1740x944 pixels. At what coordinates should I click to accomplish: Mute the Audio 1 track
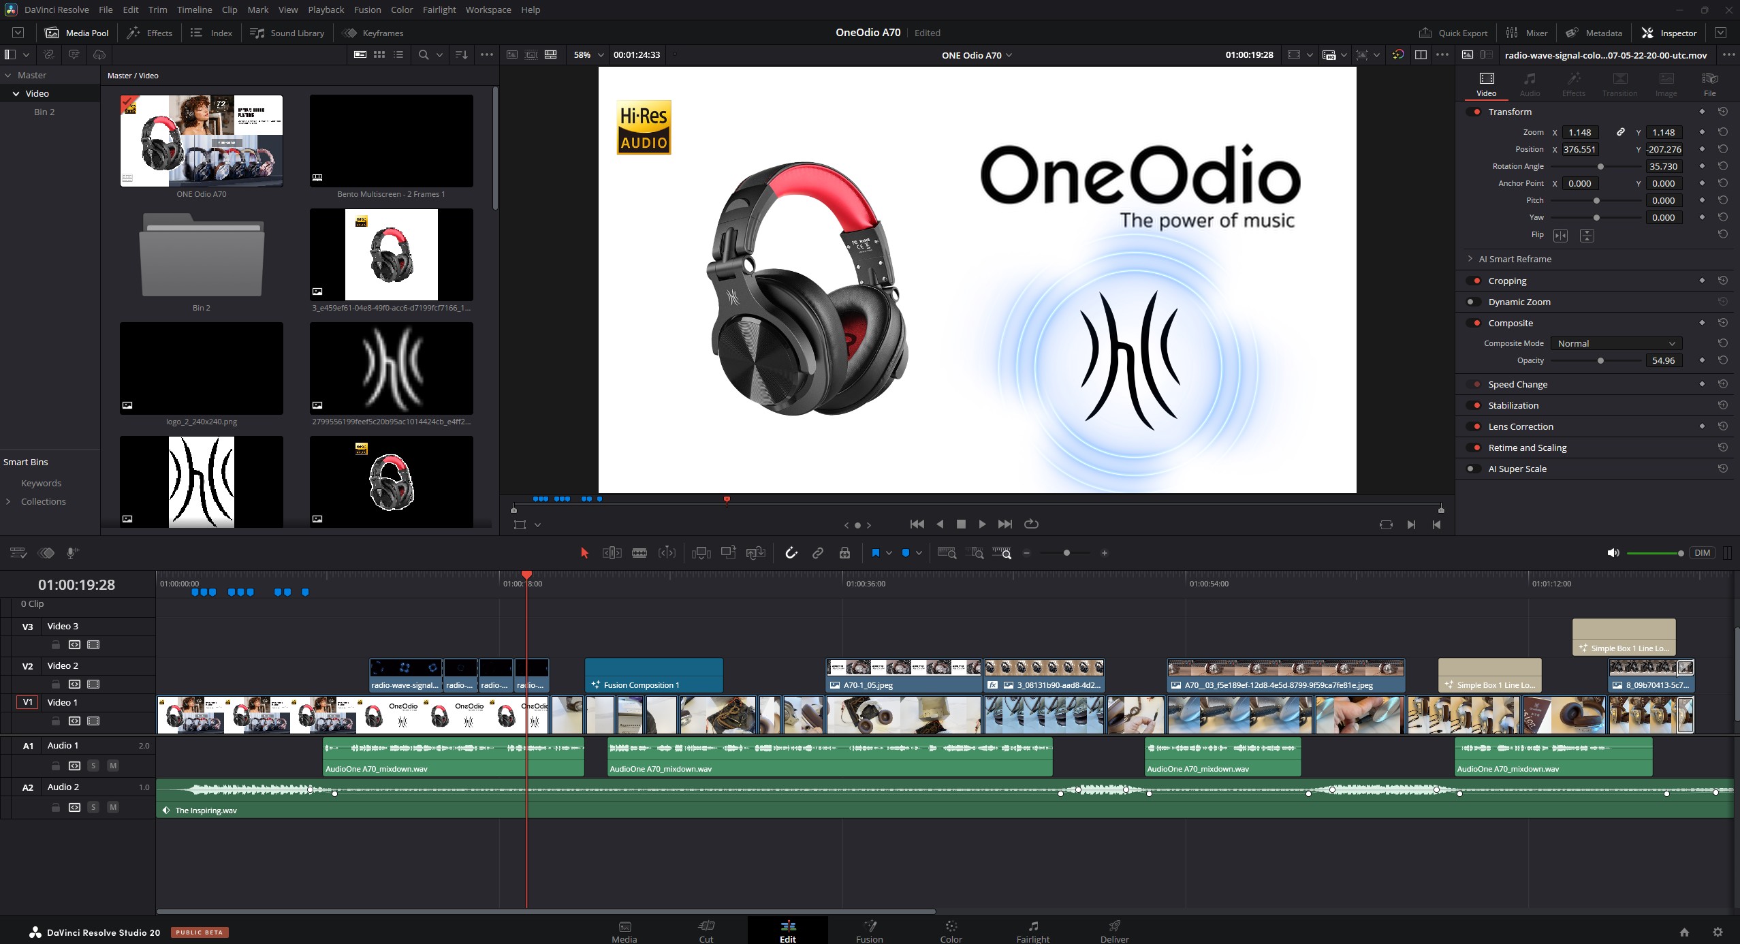coord(113,766)
